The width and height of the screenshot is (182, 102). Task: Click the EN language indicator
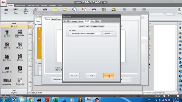[149, 99]
